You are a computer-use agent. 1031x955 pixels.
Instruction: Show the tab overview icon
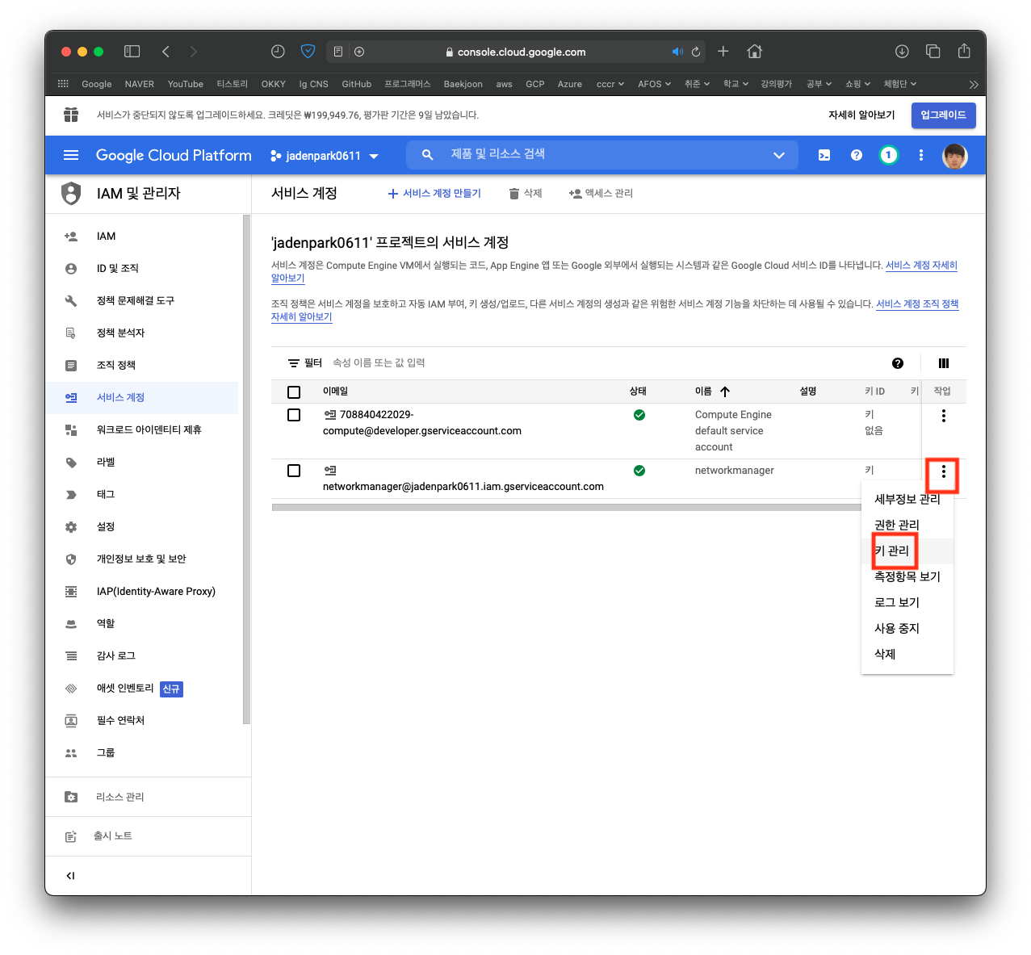pyautogui.click(x=933, y=52)
